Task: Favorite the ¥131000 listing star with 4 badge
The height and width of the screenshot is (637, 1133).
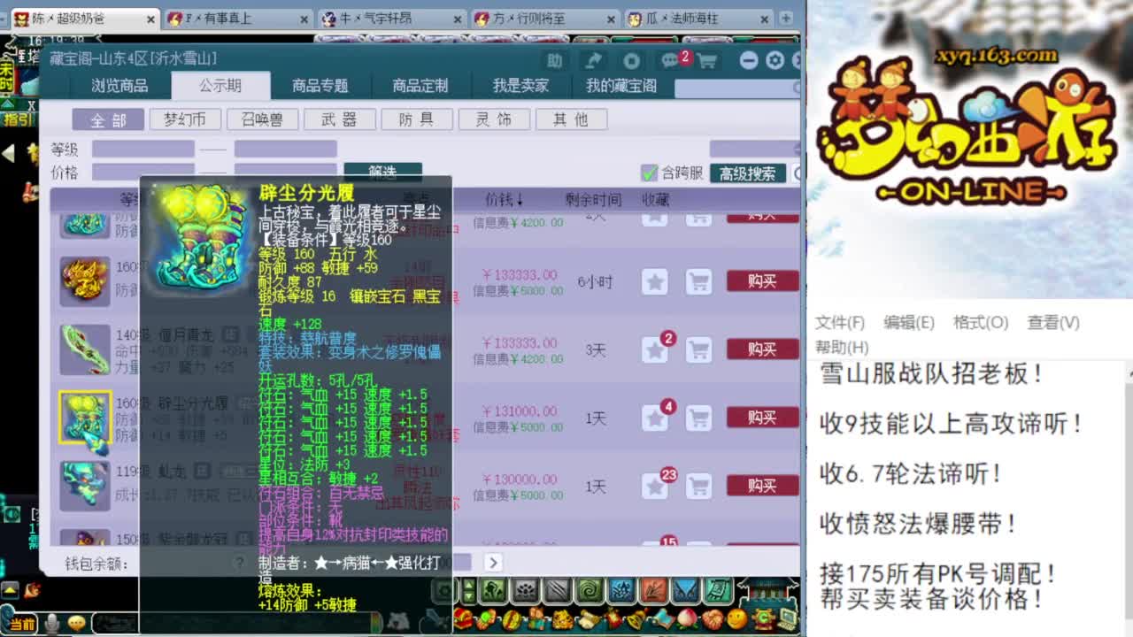Action: [657, 416]
